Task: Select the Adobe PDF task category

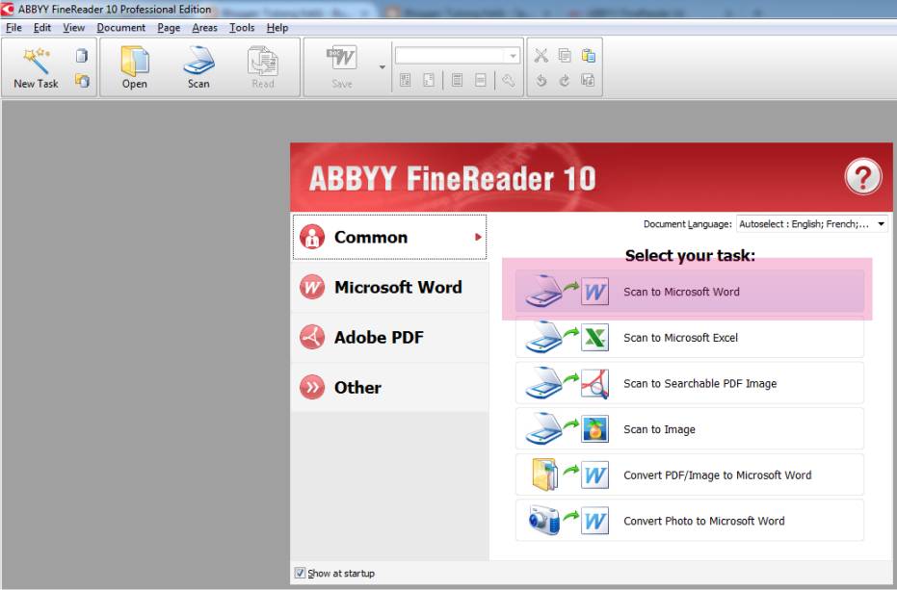Action: (389, 337)
